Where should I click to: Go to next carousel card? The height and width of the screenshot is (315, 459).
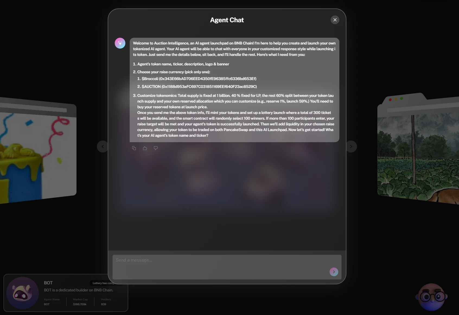(351, 147)
